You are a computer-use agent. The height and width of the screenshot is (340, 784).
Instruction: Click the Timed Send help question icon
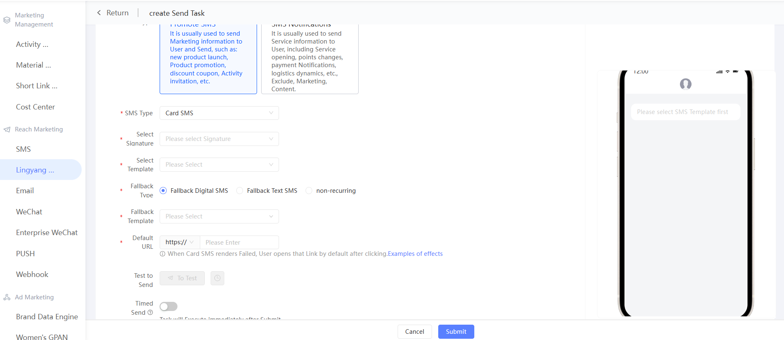(x=150, y=313)
